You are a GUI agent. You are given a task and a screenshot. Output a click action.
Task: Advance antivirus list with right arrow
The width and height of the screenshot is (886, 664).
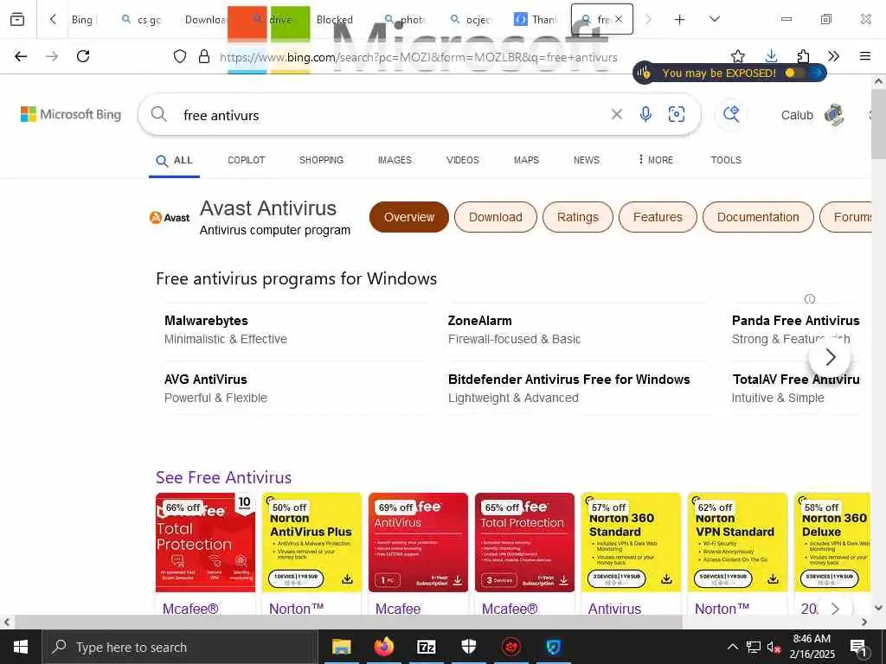(830, 357)
